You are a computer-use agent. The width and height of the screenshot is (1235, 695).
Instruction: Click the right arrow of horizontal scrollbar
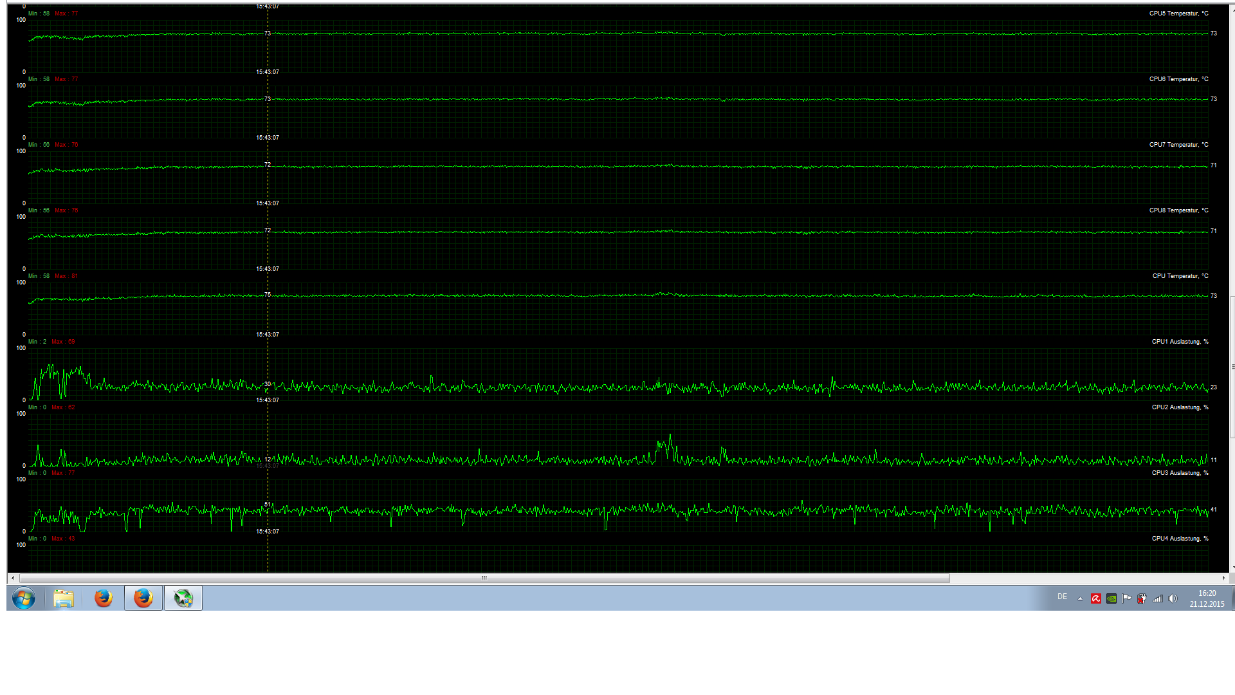(x=1223, y=578)
